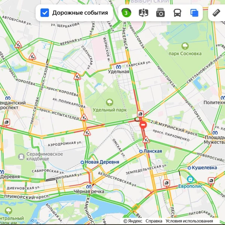The width and height of the screenshot is (225, 225).
Task: Click roadworks sign near Ланская
Action: 146,139
